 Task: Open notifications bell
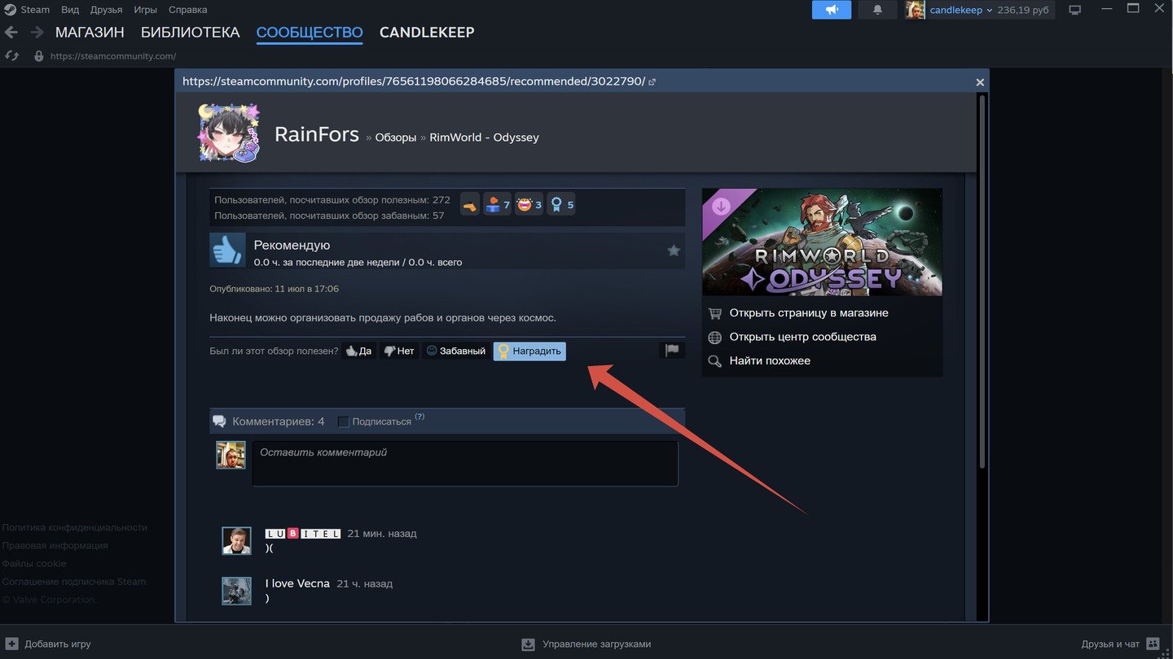[877, 10]
